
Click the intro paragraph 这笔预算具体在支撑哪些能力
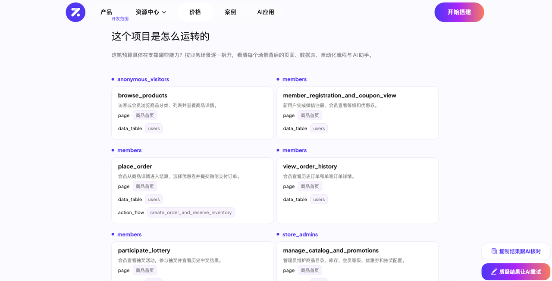coord(243,55)
